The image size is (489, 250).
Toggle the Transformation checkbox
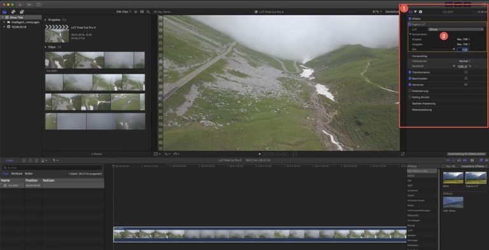tap(410, 72)
